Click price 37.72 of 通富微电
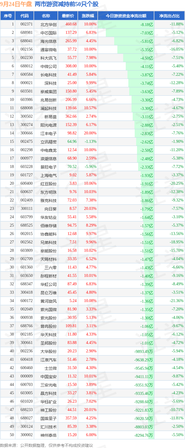 (72, 49)
